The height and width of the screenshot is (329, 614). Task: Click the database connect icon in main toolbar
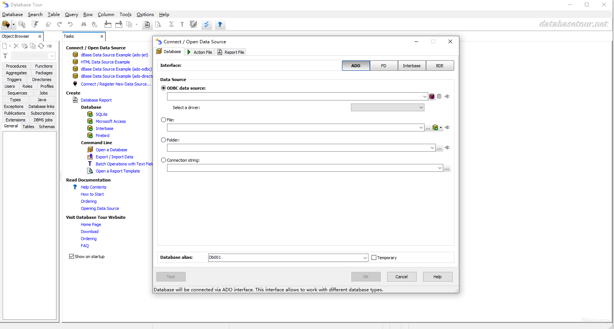[6, 25]
